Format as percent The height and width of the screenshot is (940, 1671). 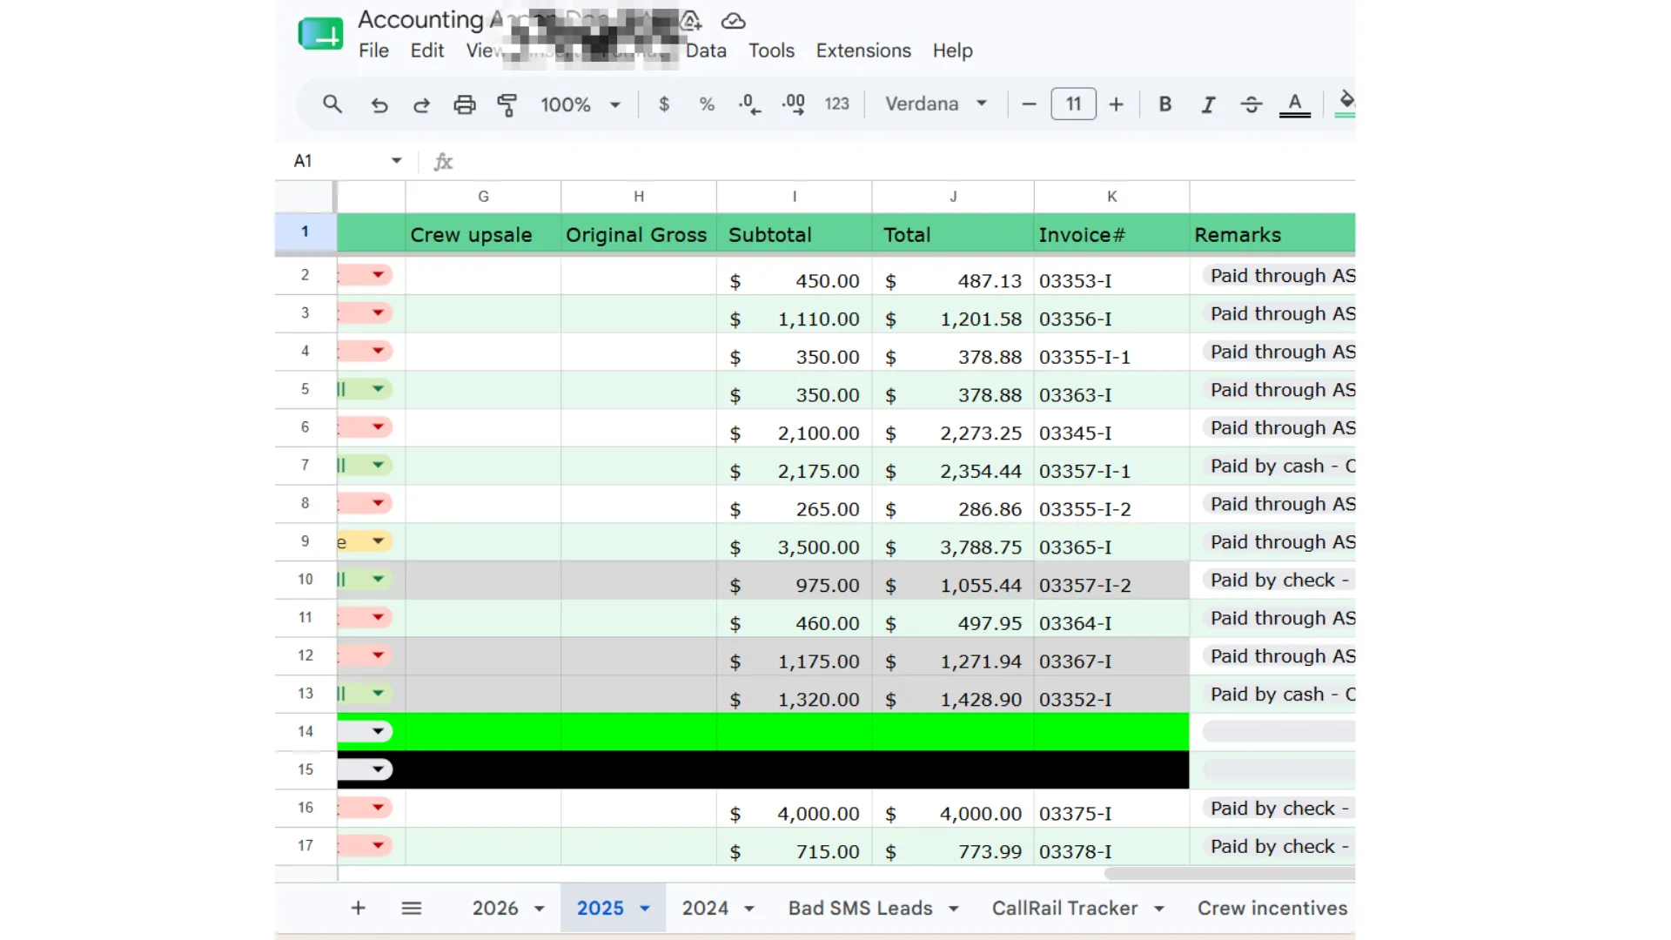[707, 104]
